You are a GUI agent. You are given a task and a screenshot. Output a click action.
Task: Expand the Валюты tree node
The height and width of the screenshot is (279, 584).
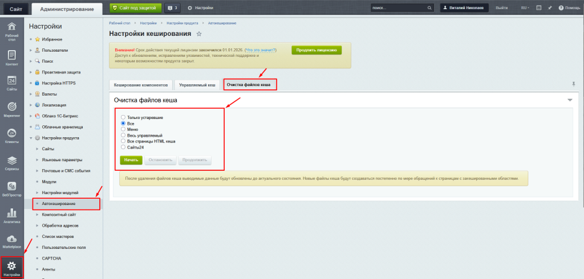(31, 94)
